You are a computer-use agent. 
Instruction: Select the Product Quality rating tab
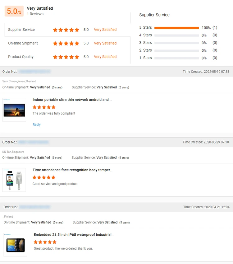21,57
